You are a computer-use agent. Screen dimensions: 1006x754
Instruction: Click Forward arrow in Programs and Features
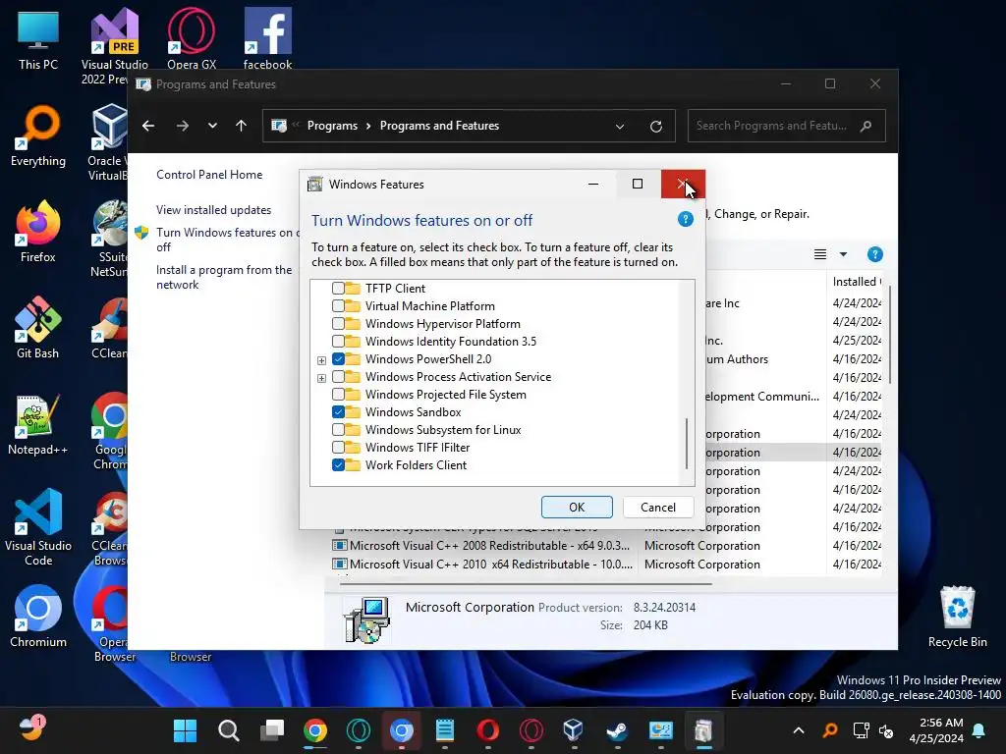point(182,126)
